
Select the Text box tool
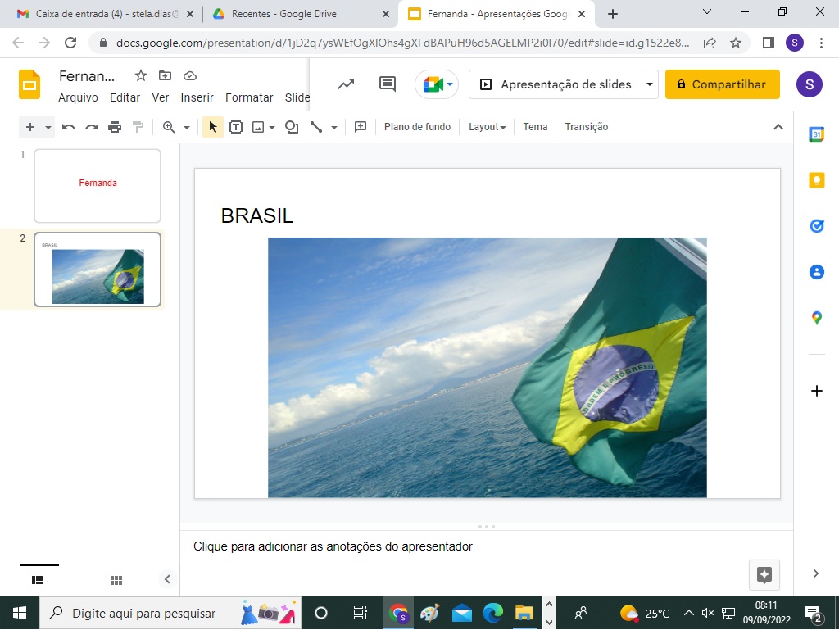click(236, 127)
